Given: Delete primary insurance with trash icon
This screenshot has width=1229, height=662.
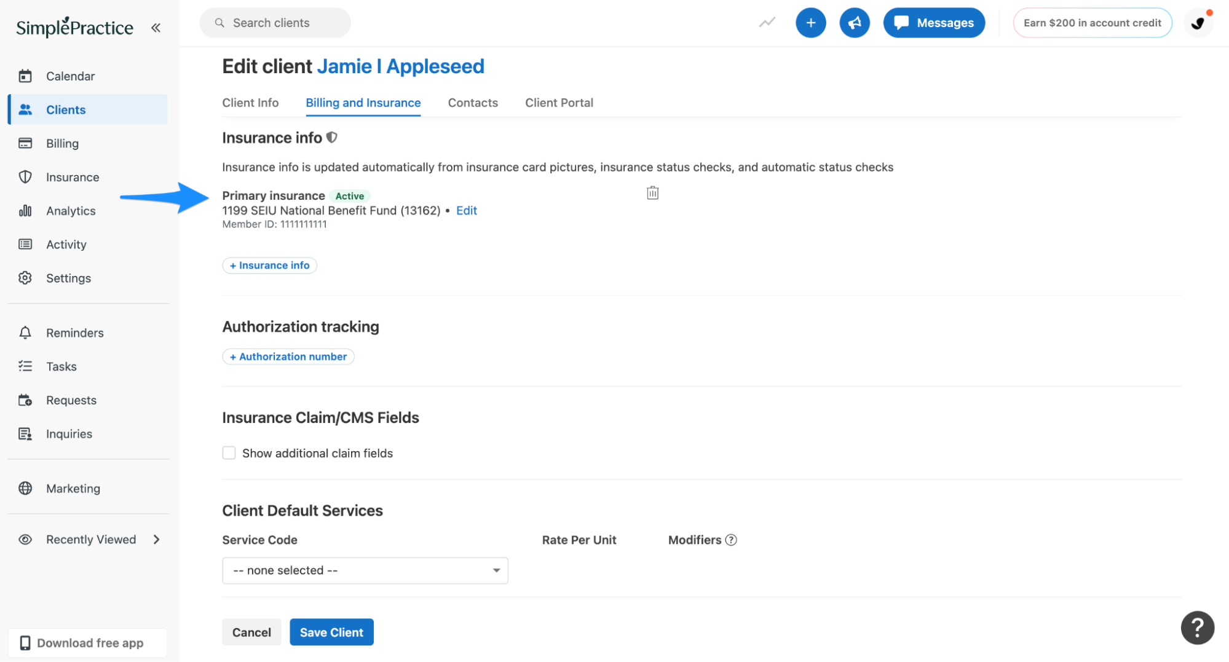Looking at the screenshot, I should tap(653, 193).
